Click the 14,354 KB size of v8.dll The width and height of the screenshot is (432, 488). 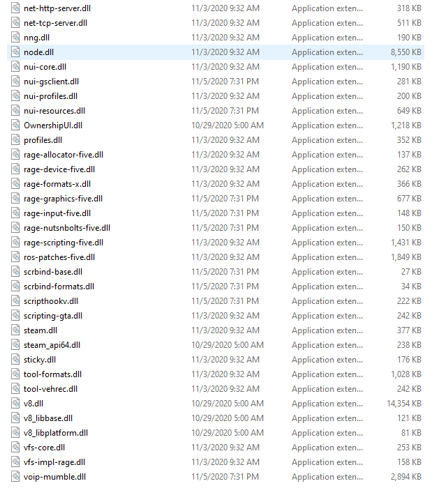click(404, 404)
